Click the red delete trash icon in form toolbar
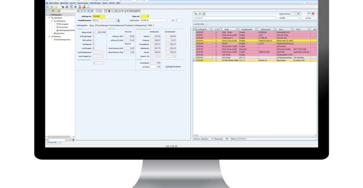The height and width of the screenshot is (188, 363). coord(109,11)
